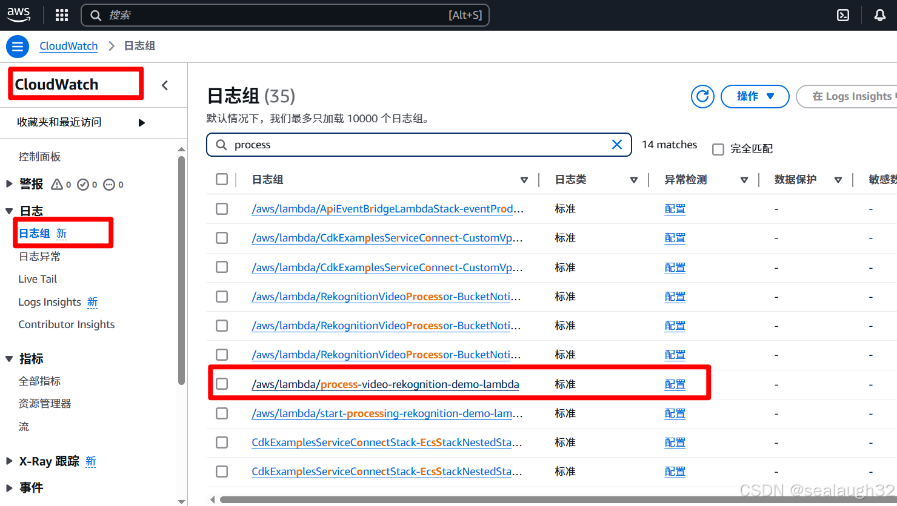Open 日志异常 in the sidebar

pyautogui.click(x=39, y=257)
